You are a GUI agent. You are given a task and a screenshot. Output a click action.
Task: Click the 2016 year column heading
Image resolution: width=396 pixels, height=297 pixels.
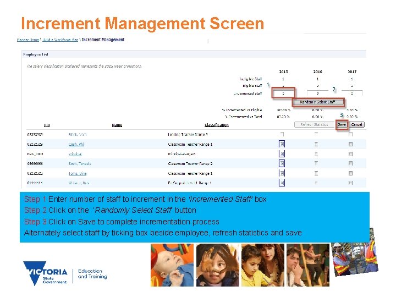click(x=317, y=71)
